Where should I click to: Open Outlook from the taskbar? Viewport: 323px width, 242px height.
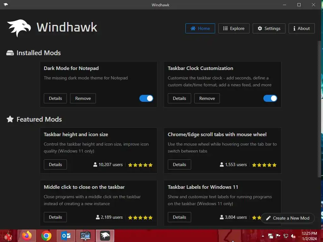[66, 236]
